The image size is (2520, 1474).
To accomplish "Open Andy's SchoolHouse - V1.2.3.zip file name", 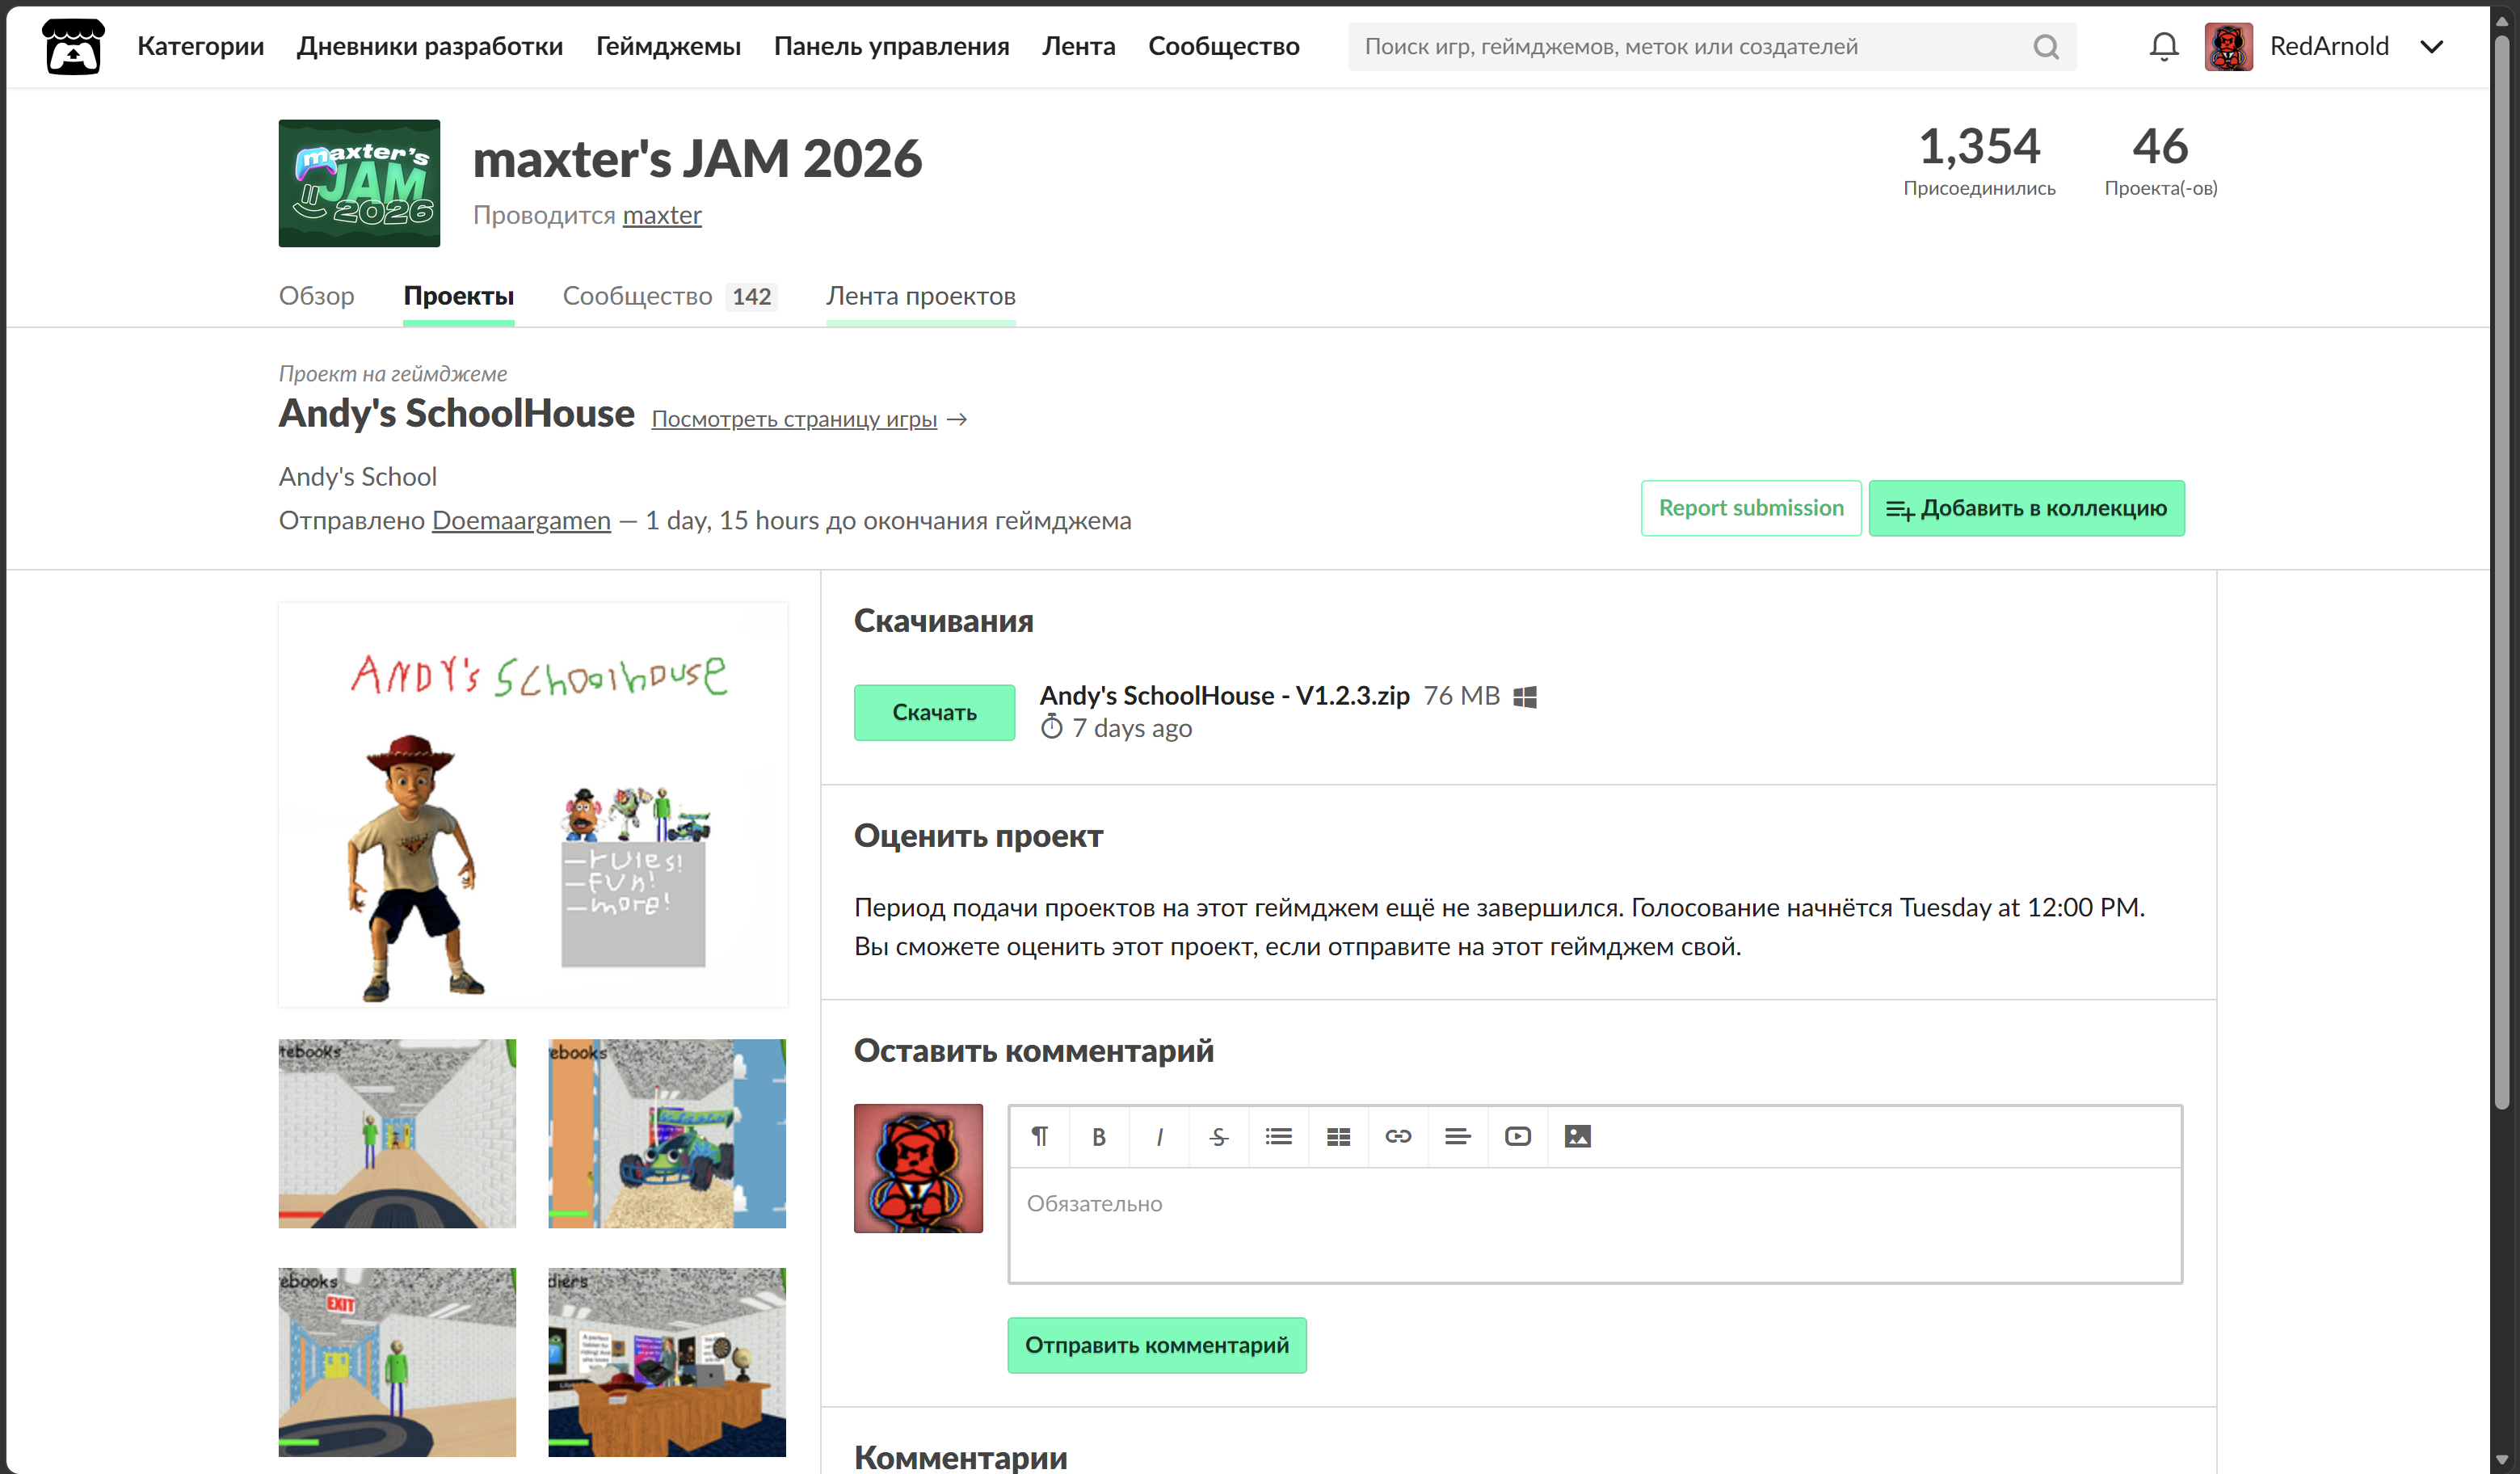I will click(x=1225, y=695).
